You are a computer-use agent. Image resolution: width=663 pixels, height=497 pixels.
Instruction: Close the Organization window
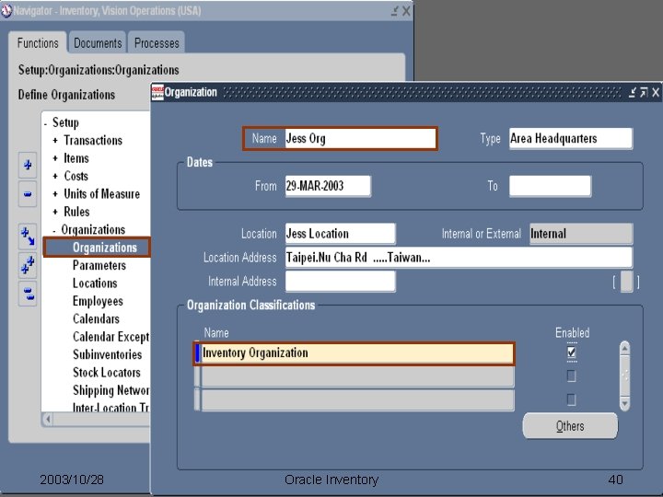click(656, 92)
